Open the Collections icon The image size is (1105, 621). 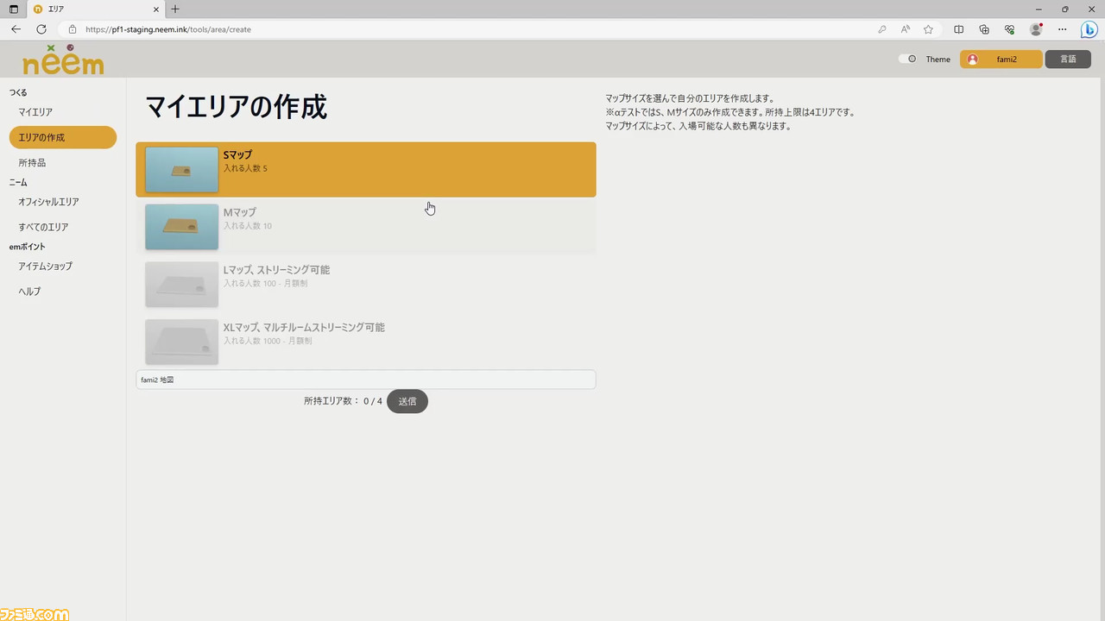coord(984,29)
